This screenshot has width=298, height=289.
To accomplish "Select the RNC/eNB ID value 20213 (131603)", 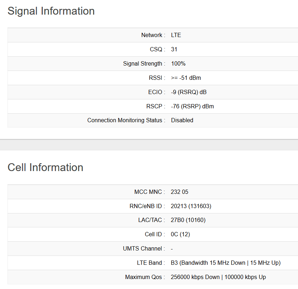I will click(191, 206).
